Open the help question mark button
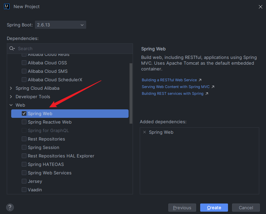266x214 pixels. 10,207
